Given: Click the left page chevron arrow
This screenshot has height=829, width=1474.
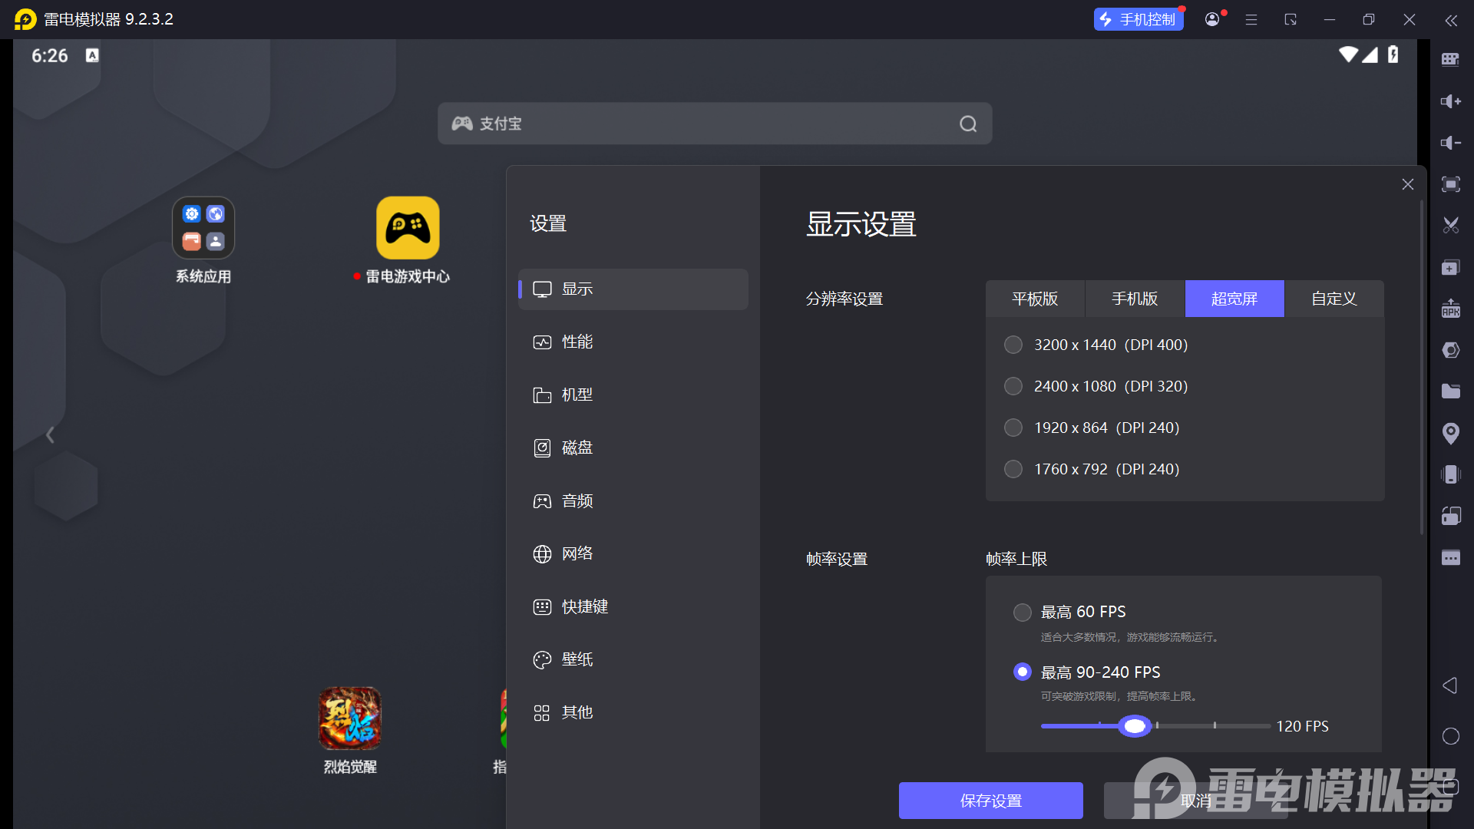Looking at the screenshot, I should click(x=50, y=435).
